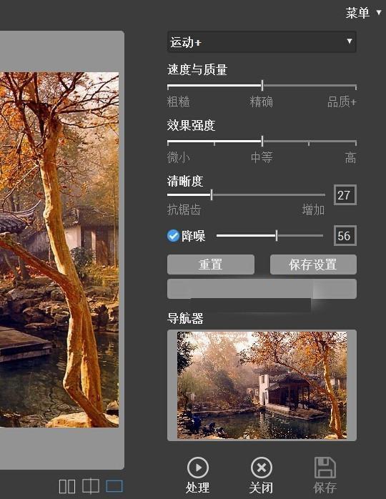Set 速度与质量 slider to 品质+

[x=355, y=86]
